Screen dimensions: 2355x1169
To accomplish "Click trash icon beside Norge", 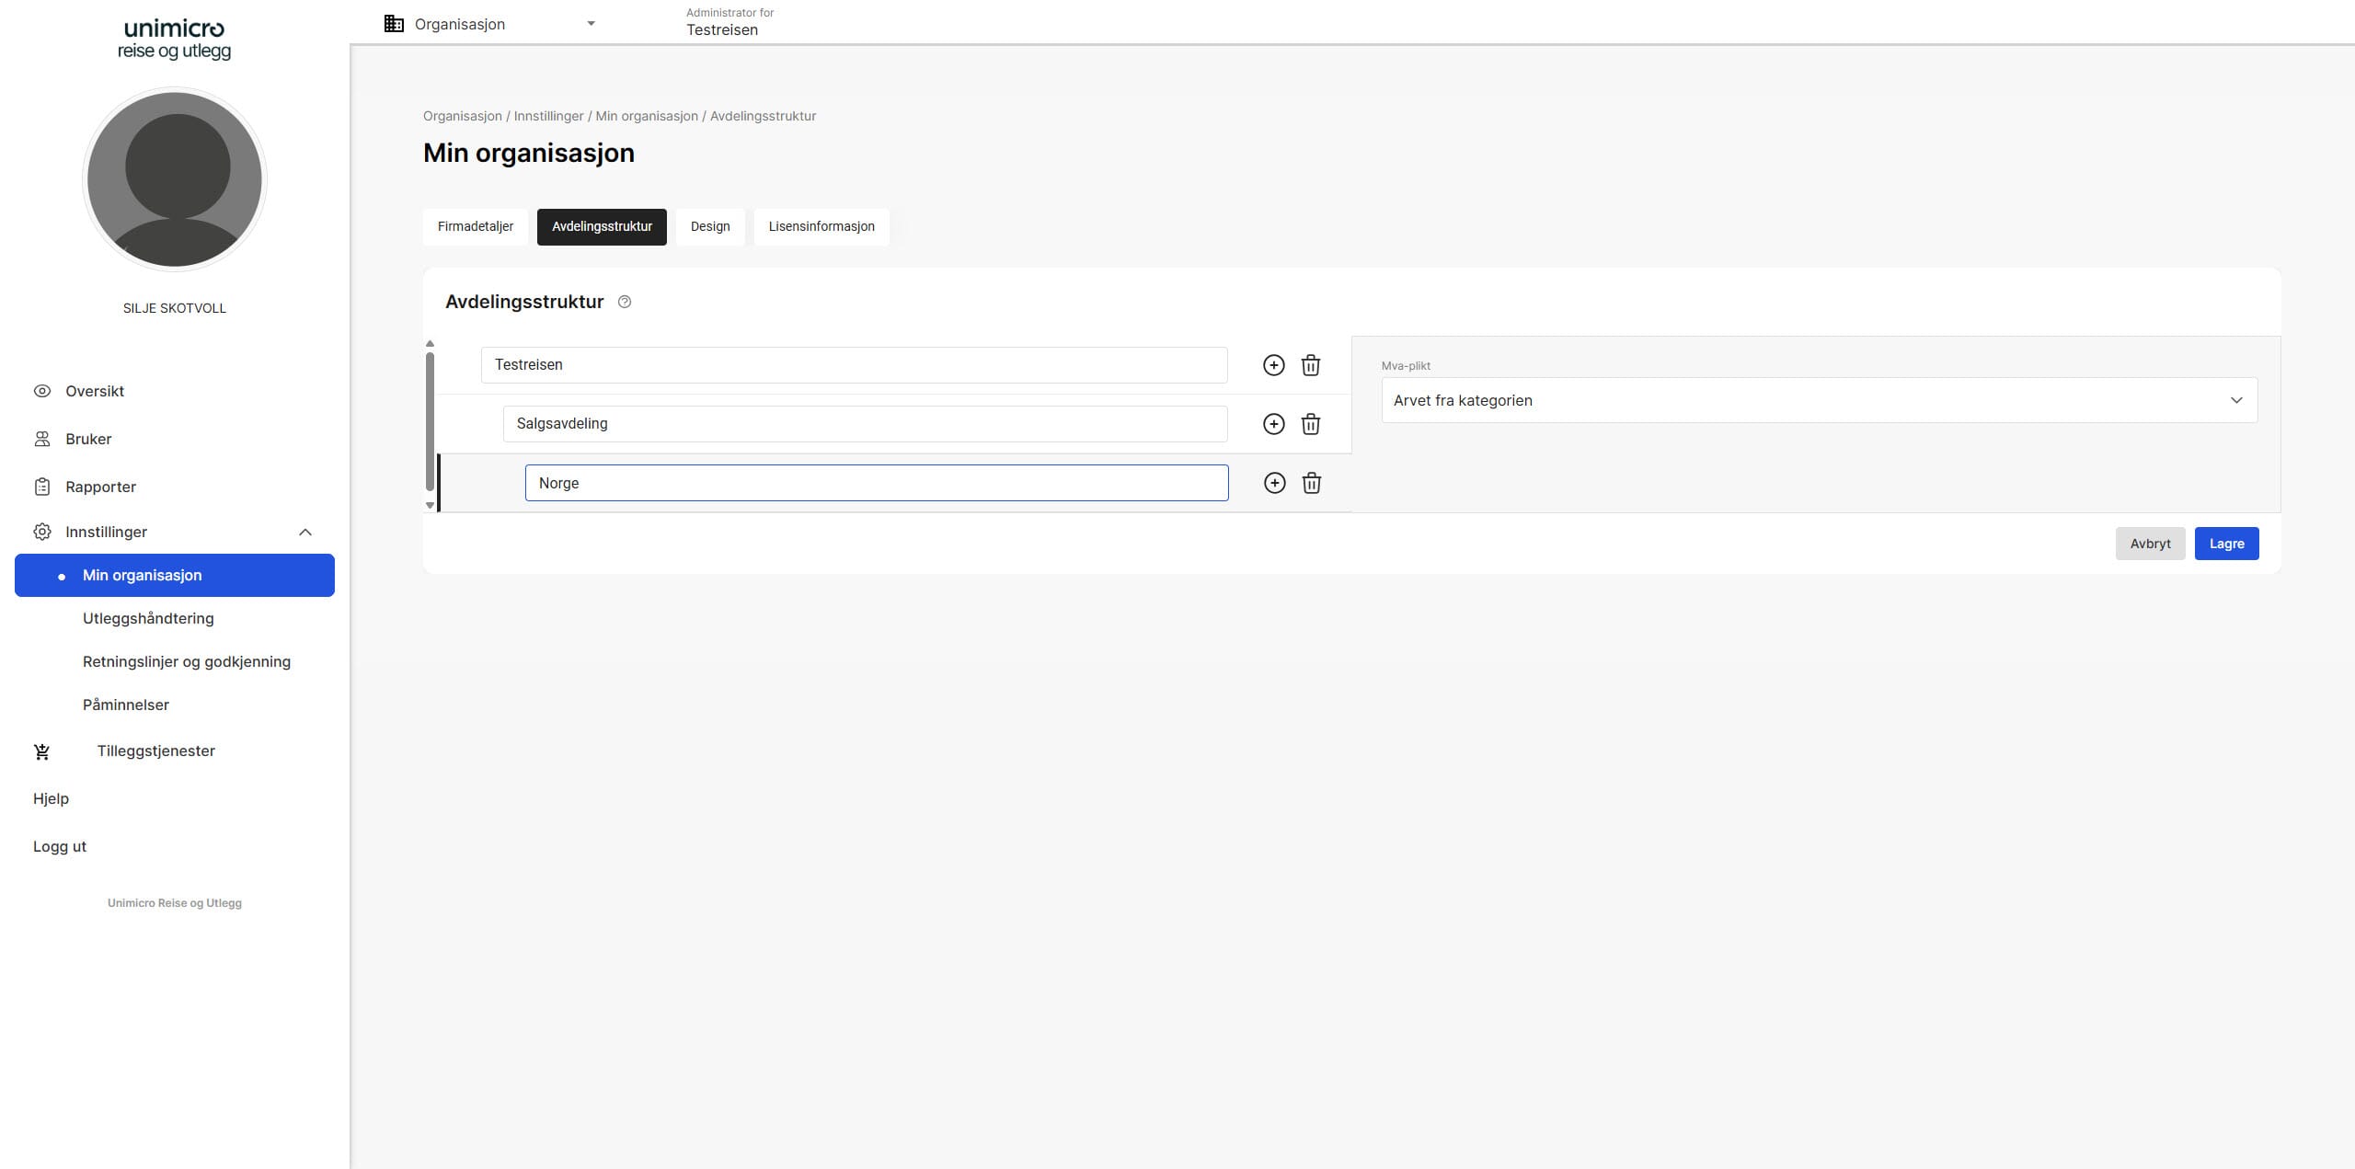I will click(1312, 483).
